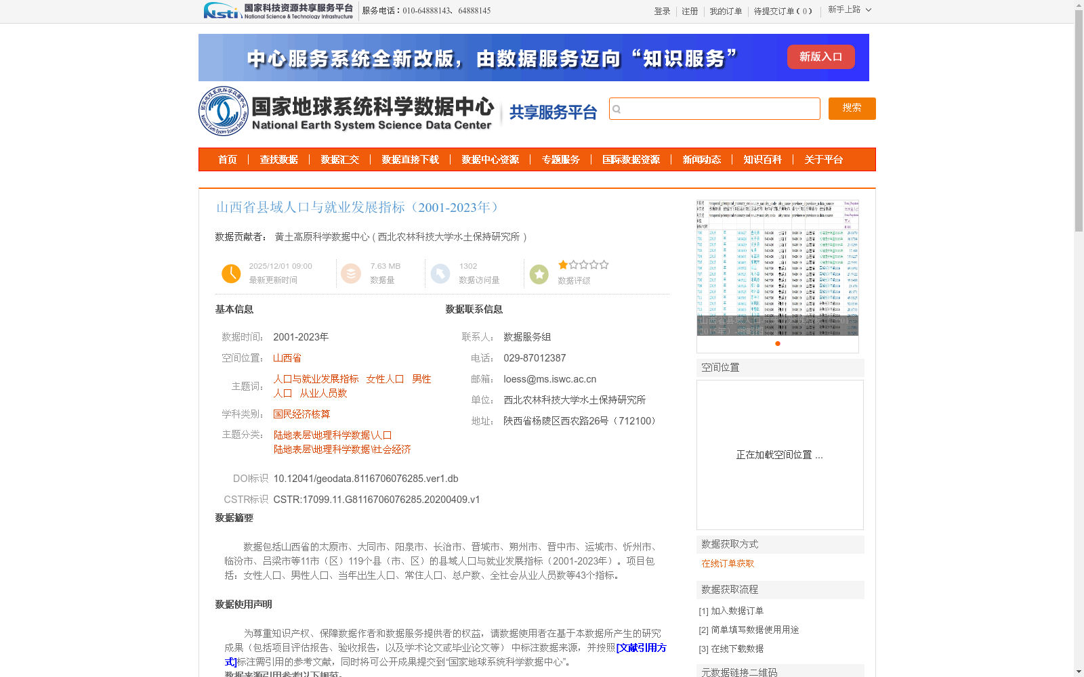Viewport: 1084px width, 677px height.
Task: Open the 查找数据 menu item
Action: [278, 160]
